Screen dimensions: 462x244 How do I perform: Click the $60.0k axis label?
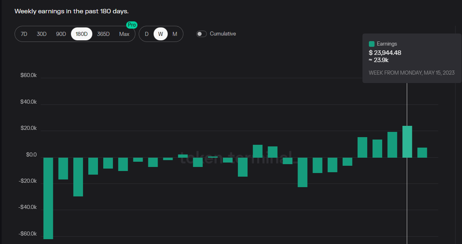pyautogui.click(x=28, y=75)
